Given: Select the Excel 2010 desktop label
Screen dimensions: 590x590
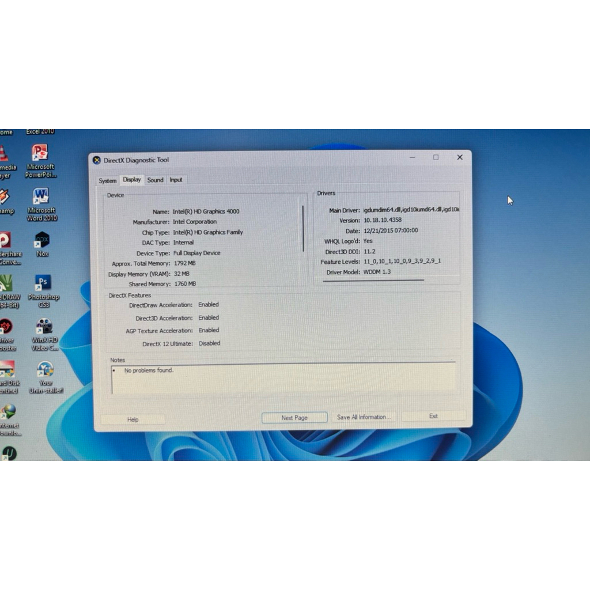Looking at the screenshot, I should click(40, 132).
